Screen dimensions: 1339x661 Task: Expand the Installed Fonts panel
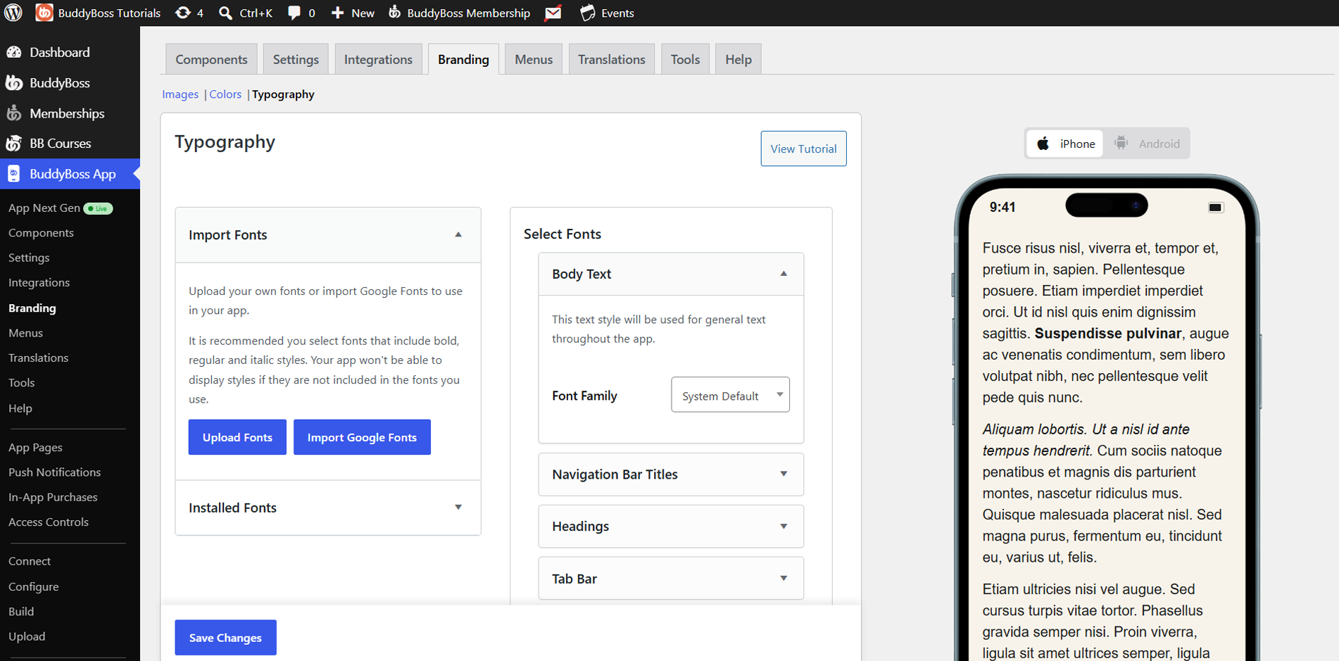tap(458, 507)
